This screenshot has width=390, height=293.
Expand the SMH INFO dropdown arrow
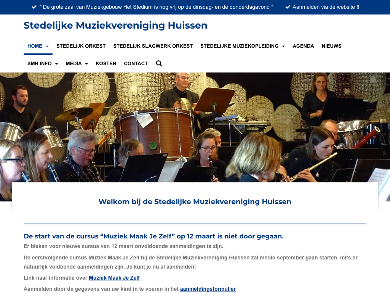[56, 64]
